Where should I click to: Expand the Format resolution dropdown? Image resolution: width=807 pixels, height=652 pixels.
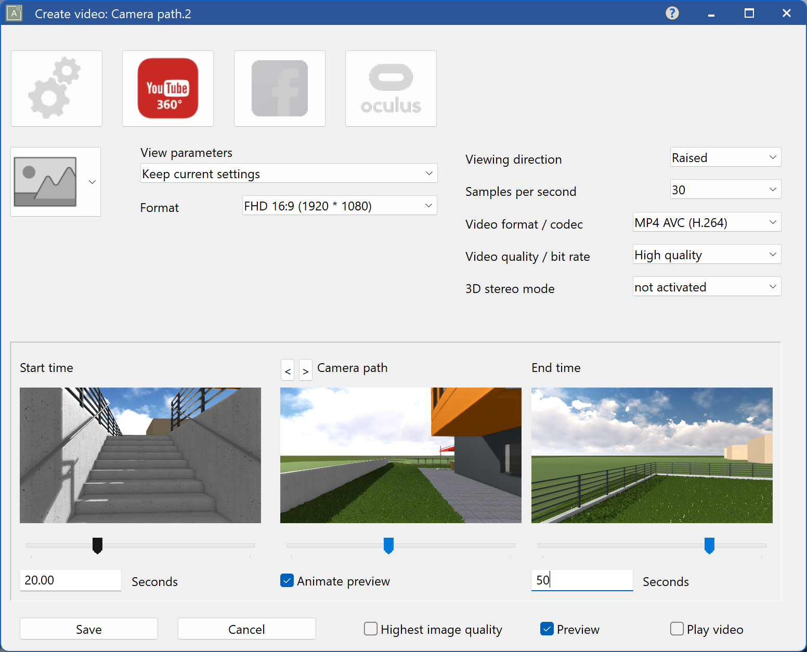pos(339,206)
